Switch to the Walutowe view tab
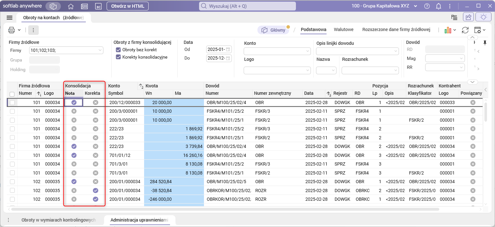 (x=344, y=29)
